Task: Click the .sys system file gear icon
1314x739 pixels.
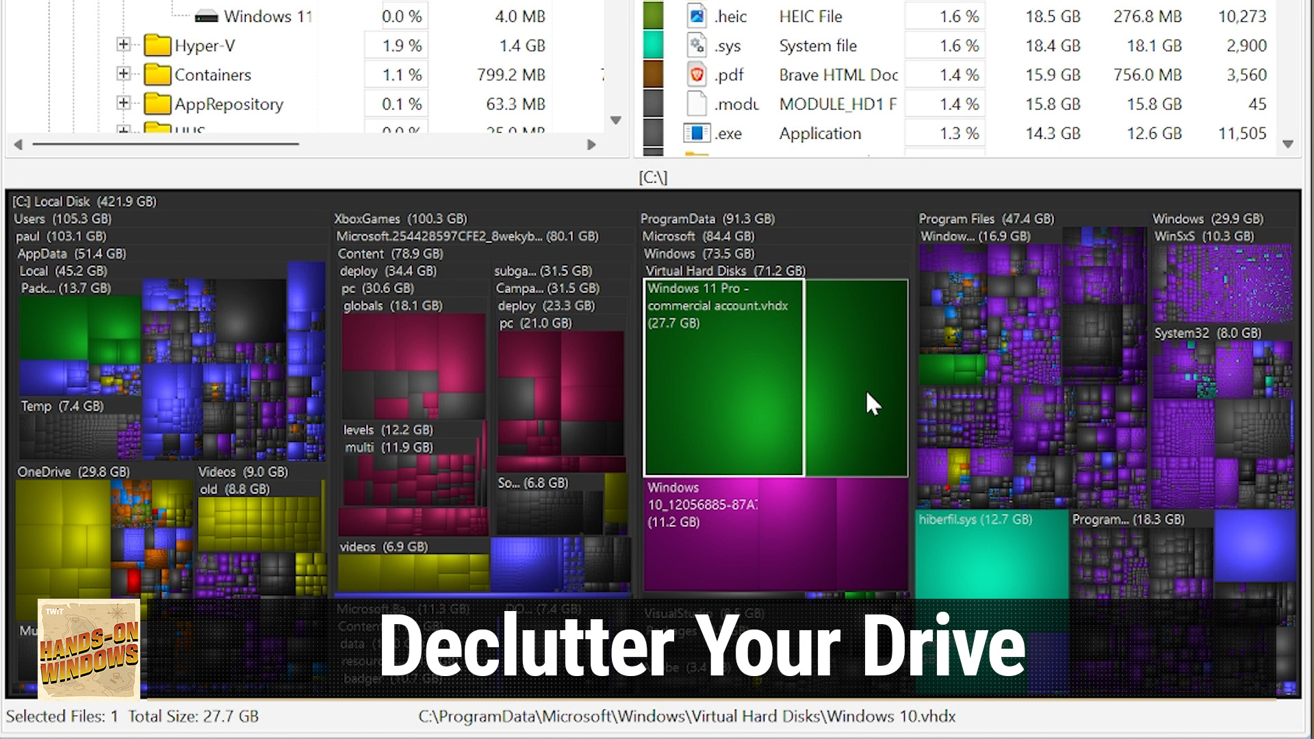Action: pos(696,45)
